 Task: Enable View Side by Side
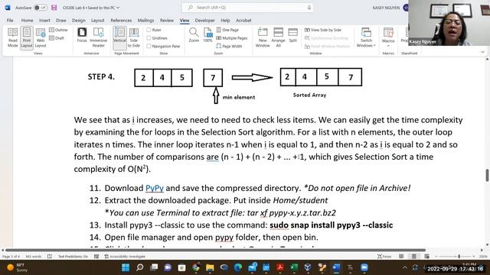coord(323,30)
